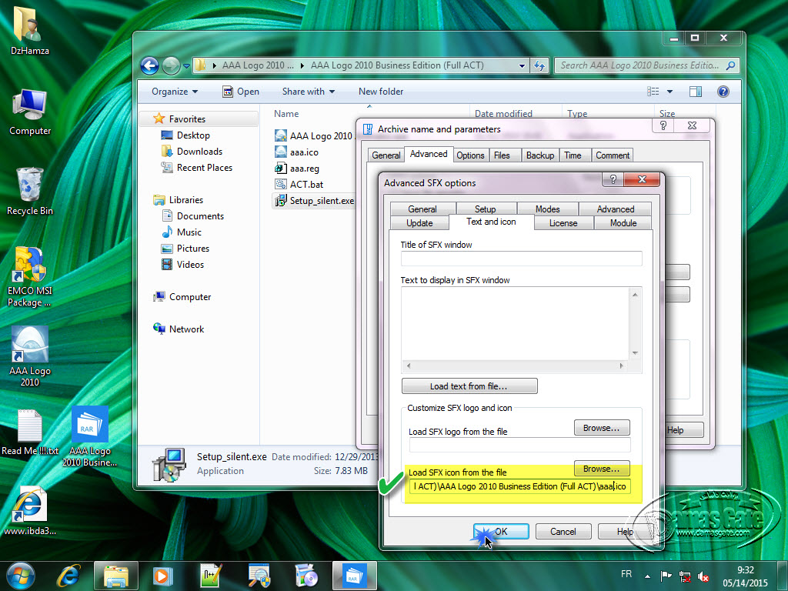Viewport: 788px width, 591px height.
Task: Select the Recycle Bin desktop icon
Action: [x=30, y=192]
